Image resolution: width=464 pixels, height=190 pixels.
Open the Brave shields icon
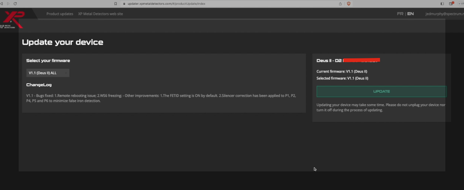coord(349,3)
